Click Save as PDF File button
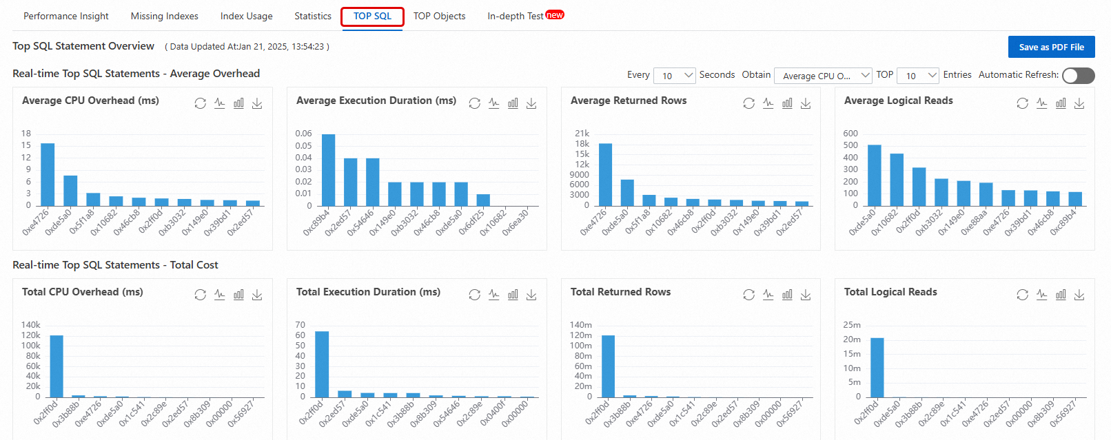The width and height of the screenshot is (1111, 440). point(1051,47)
